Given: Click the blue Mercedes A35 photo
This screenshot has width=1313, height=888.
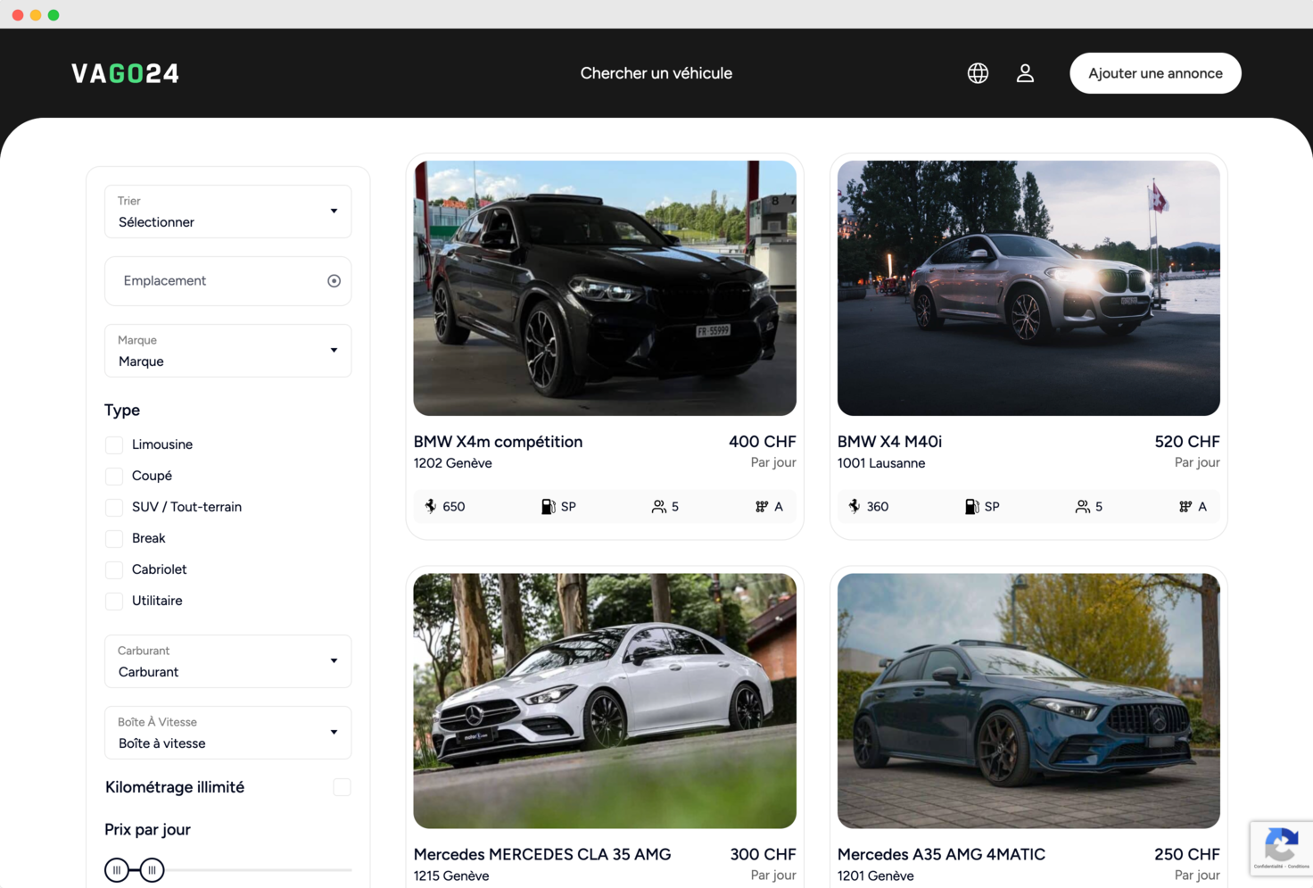Looking at the screenshot, I should point(1028,701).
